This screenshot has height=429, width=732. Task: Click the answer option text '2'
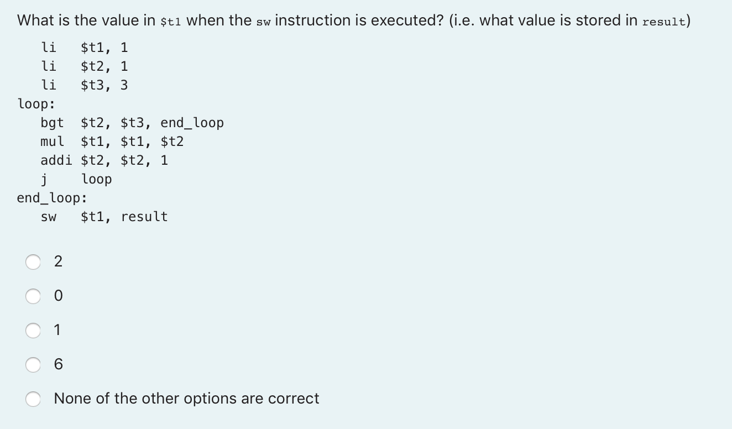pyautogui.click(x=58, y=262)
